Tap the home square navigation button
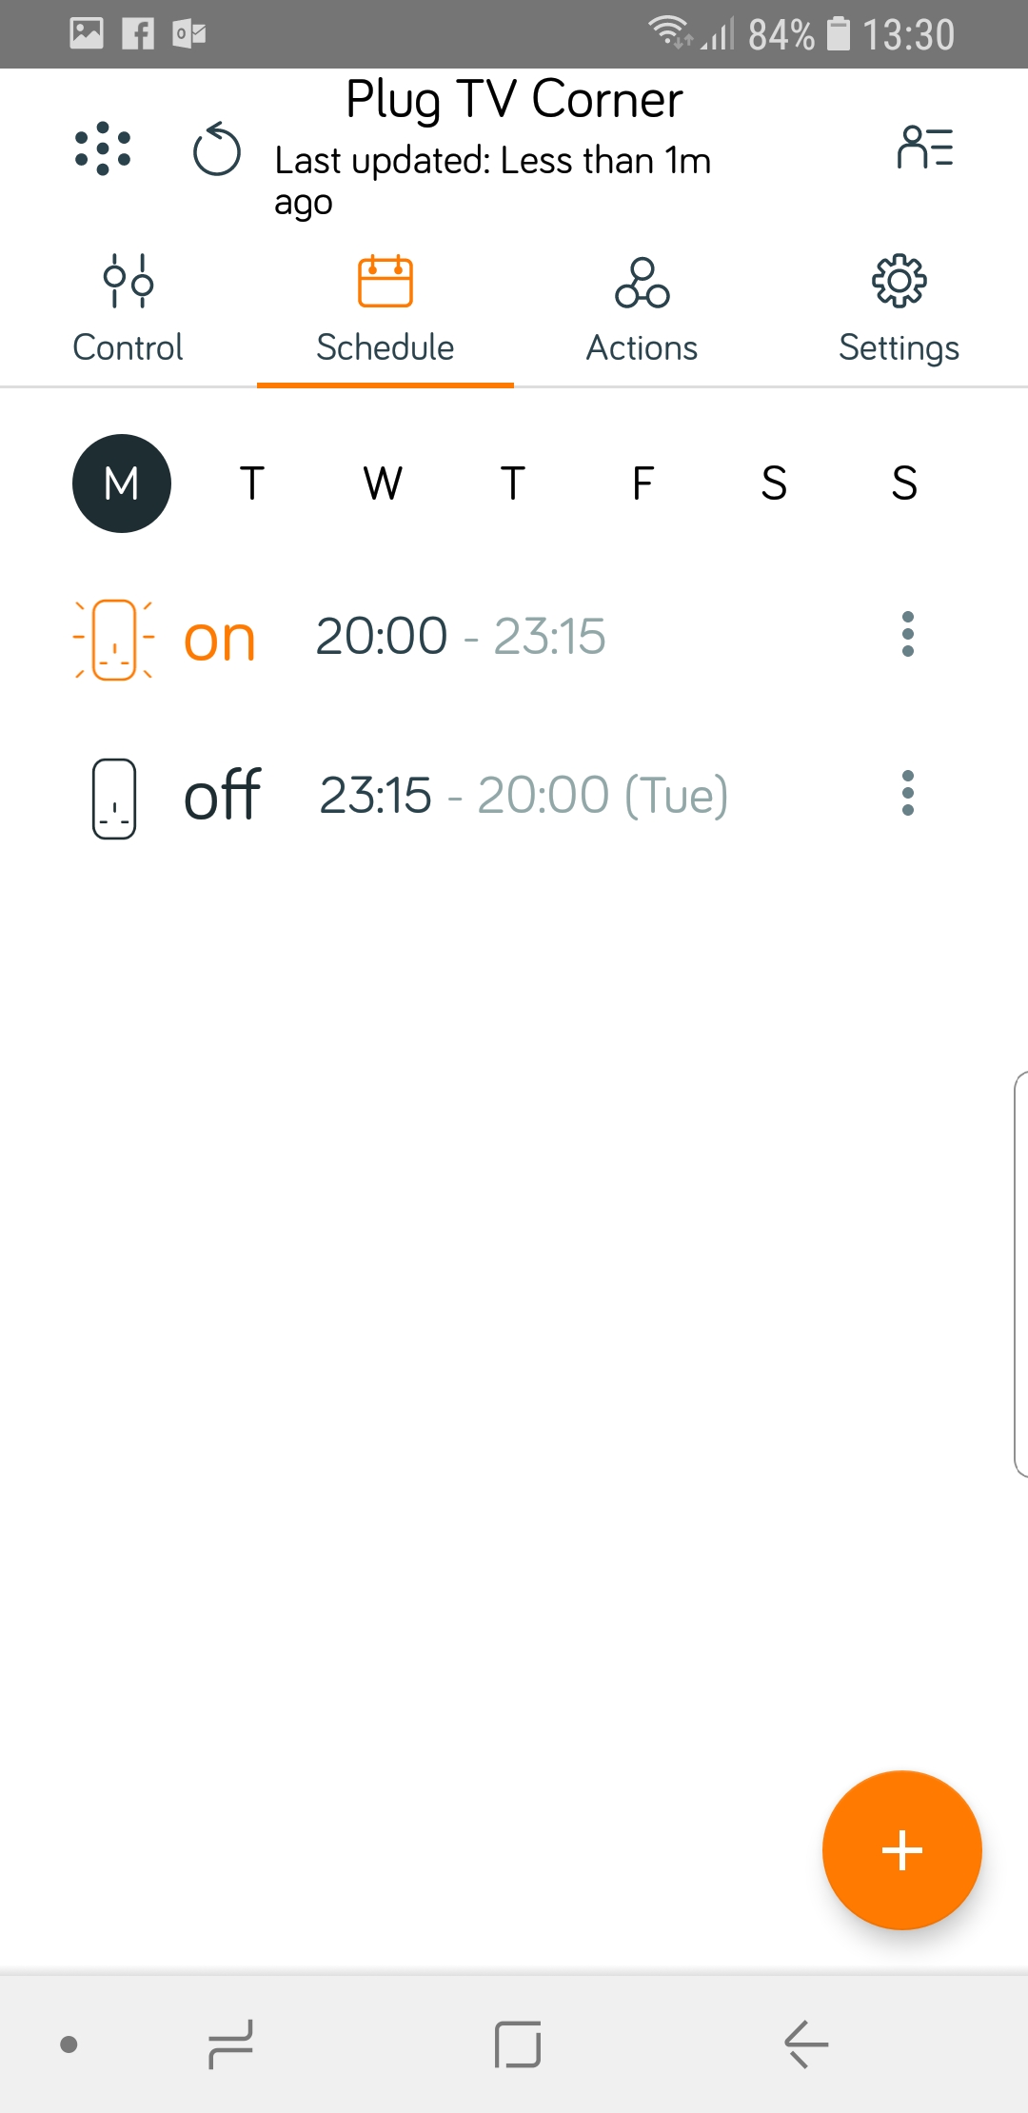Screen dimensions: 1028x2113 518,2044
